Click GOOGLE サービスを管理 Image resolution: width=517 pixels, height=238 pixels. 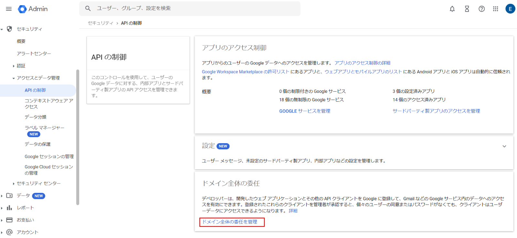pyautogui.click(x=305, y=111)
